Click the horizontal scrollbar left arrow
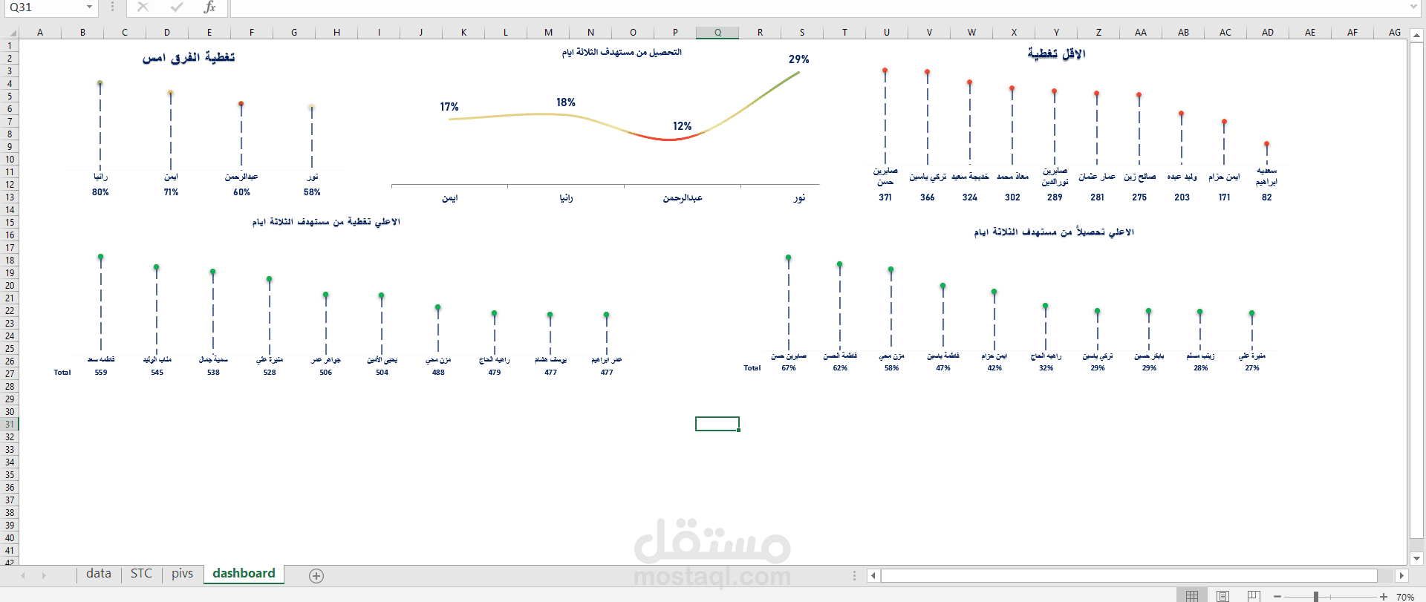Image resolution: width=1426 pixels, height=602 pixels. 873,575
